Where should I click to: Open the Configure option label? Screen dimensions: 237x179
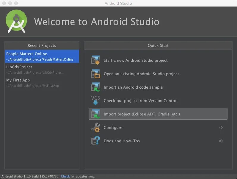(x=113, y=128)
